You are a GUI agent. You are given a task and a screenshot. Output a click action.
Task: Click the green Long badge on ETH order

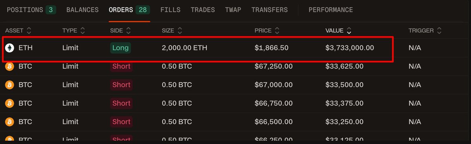tap(120, 48)
